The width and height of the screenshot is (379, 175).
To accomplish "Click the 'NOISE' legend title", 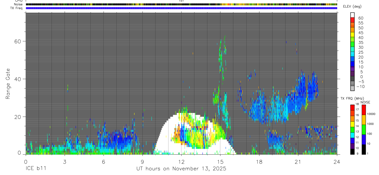I will click(x=365, y=102).
